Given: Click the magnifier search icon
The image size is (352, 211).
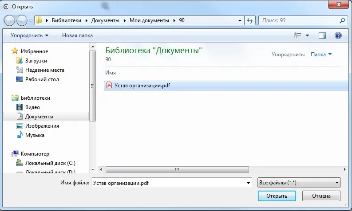Looking at the screenshot, I should coord(342,20).
